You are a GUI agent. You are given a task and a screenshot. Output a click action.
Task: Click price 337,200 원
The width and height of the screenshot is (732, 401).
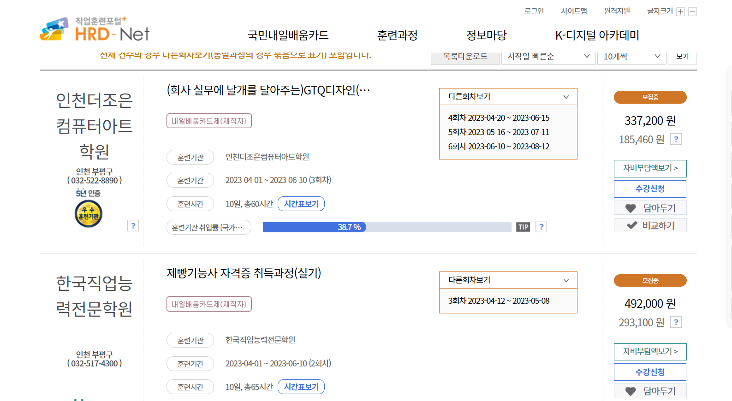650,121
